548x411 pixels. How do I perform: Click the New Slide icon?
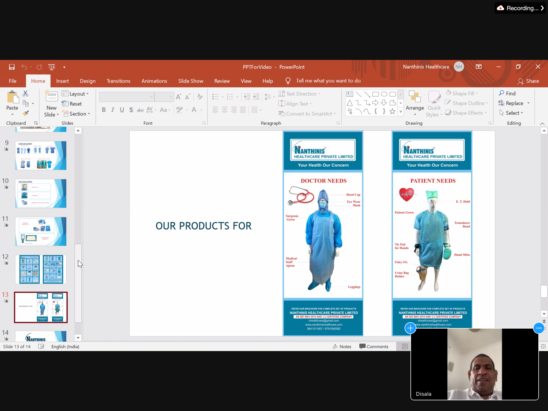point(51,96)
